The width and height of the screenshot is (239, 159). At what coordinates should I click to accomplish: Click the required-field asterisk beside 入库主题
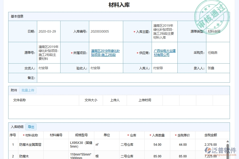pos(134,31)
